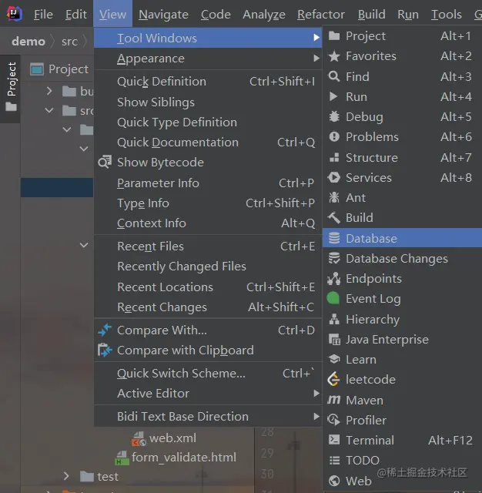Click the Terminal icon
This screenshot has height=493, width=482.
[x=334, y=440]
